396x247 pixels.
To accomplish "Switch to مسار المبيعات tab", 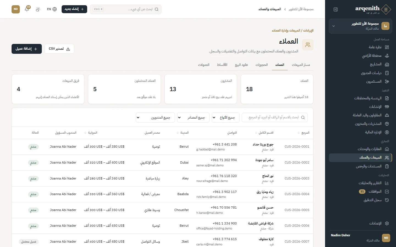I will [301, 65].
